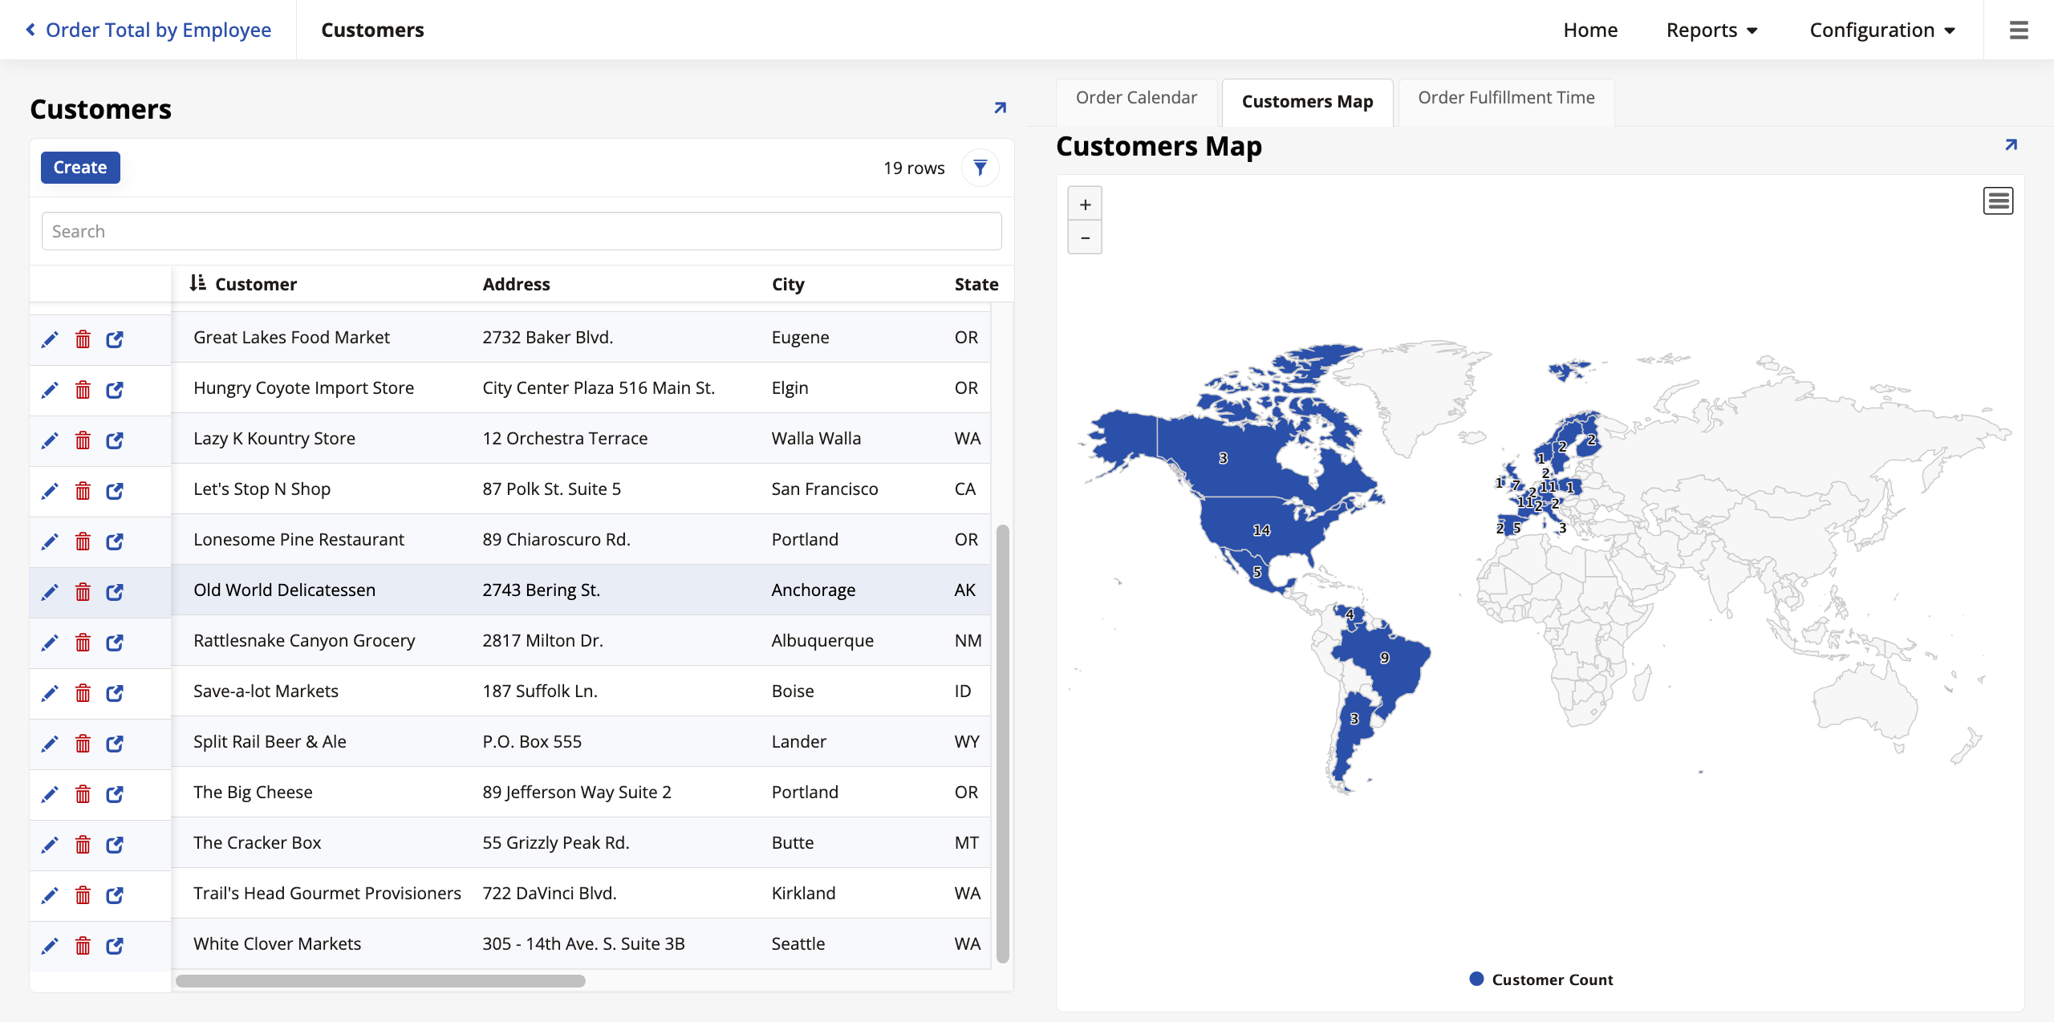
Task: Open the filter options for the table
Action: click(980, 168)
